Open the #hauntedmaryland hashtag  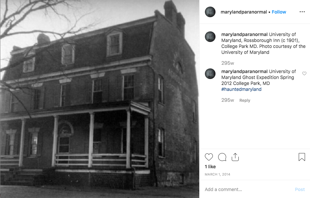coord(241,89)
